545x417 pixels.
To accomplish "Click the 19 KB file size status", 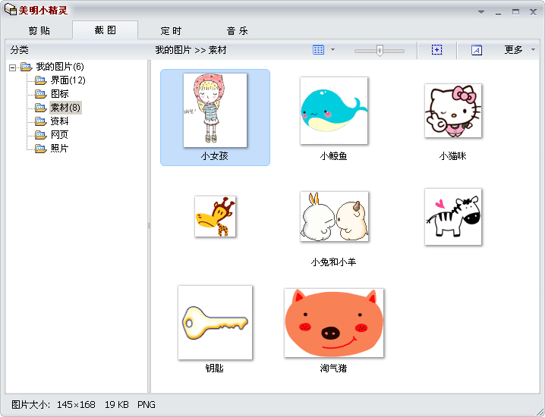I will [117, 405].
